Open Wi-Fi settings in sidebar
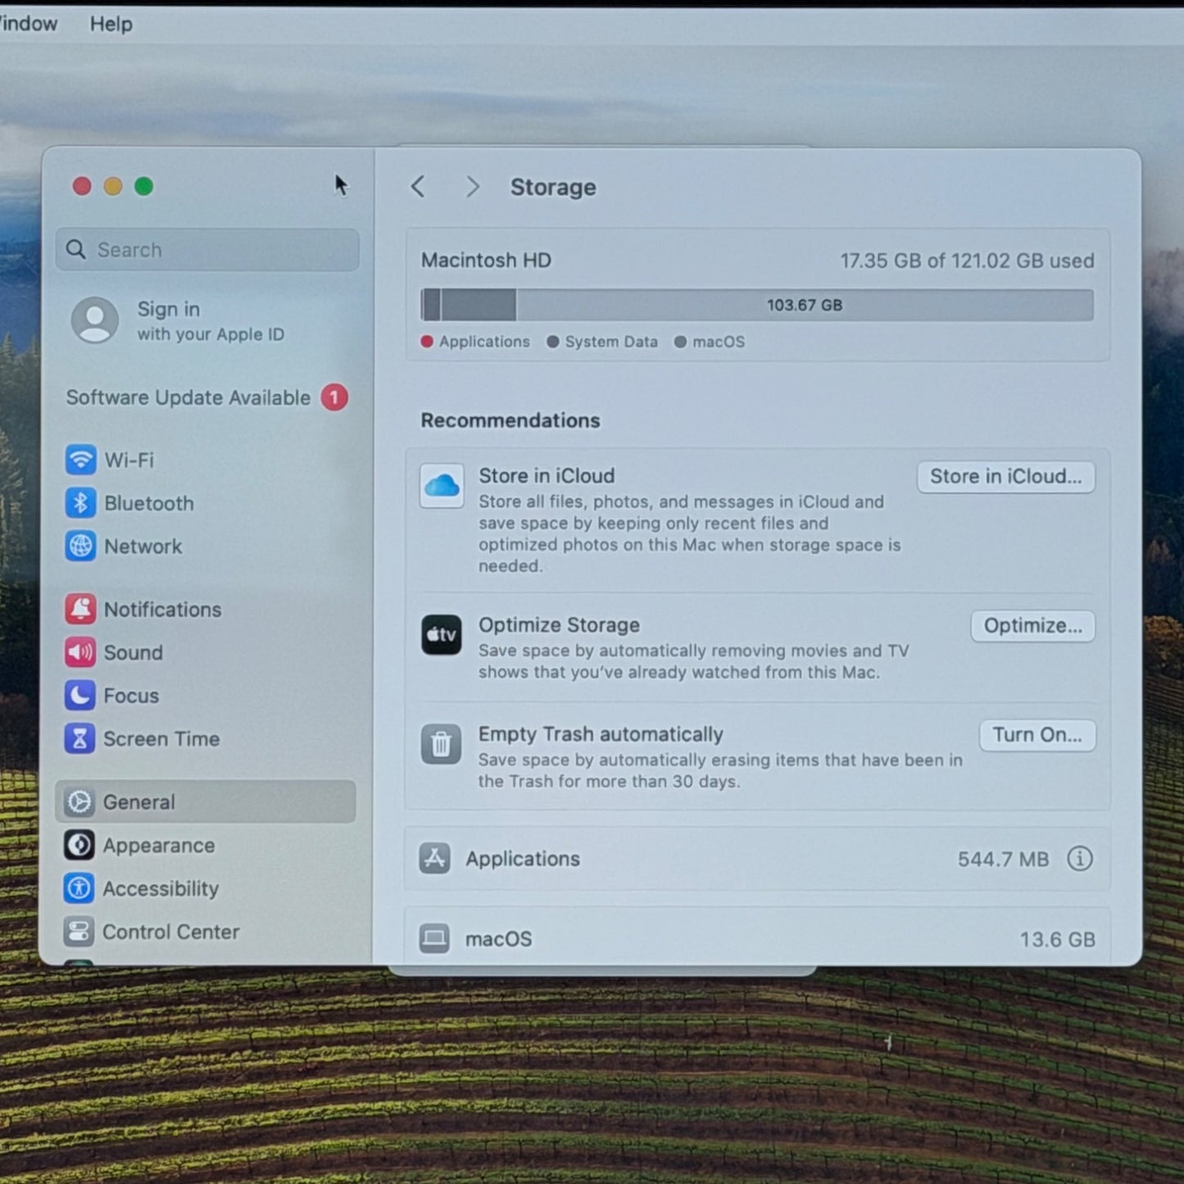The height and width of the screenshot is (1184, 1184). coord(128,460)
